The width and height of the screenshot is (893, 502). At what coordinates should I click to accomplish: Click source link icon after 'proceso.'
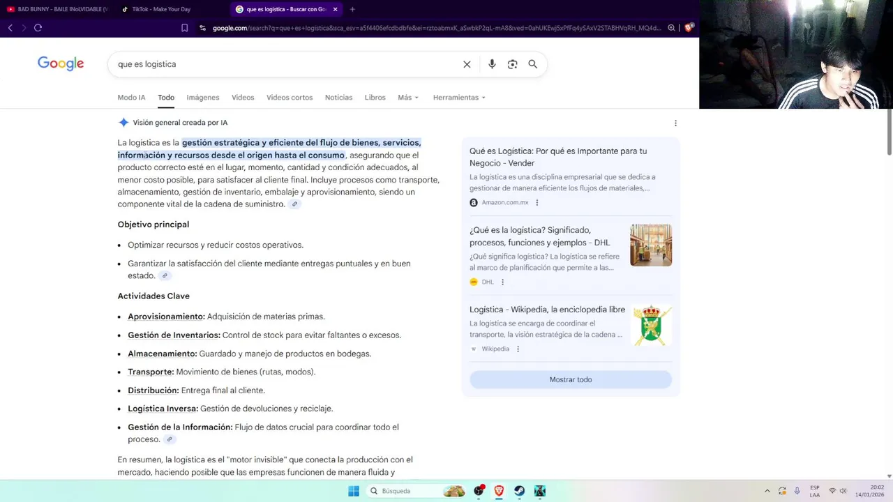tap(169, 439)
